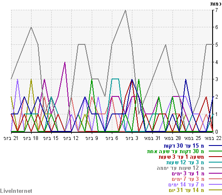Click the 'מ 3 עד 12 שעות' legend label

click(x=185, y=162)
